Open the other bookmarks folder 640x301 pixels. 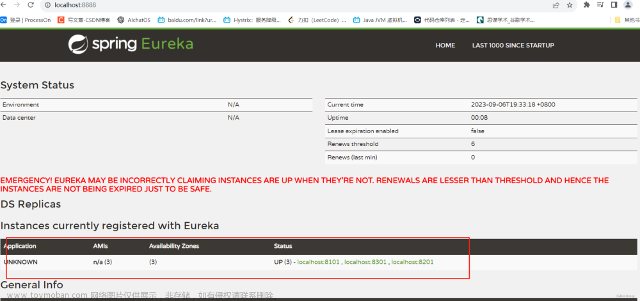[x=627, y=20]
